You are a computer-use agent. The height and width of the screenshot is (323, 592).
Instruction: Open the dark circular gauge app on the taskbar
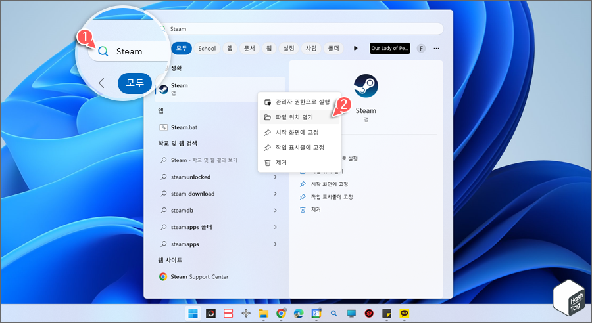coord(210,313)
